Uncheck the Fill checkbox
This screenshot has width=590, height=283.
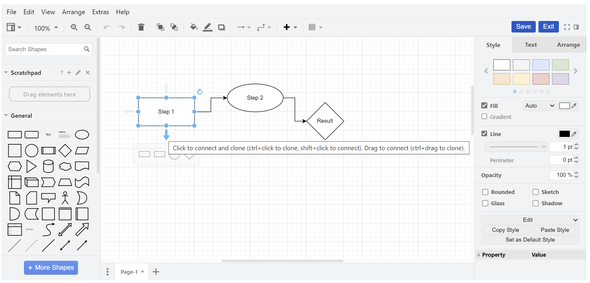(x=485, y=106)
